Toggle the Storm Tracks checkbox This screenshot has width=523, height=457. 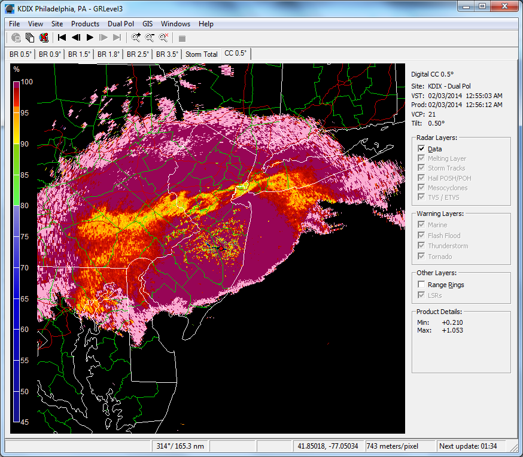[x=421, y=167]
